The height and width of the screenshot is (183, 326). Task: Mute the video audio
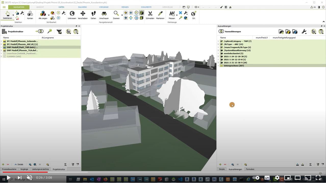coord(29,178)
